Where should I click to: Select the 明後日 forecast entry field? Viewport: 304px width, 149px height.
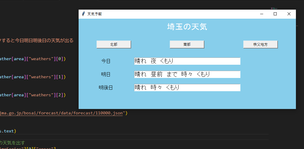[187, 88]
